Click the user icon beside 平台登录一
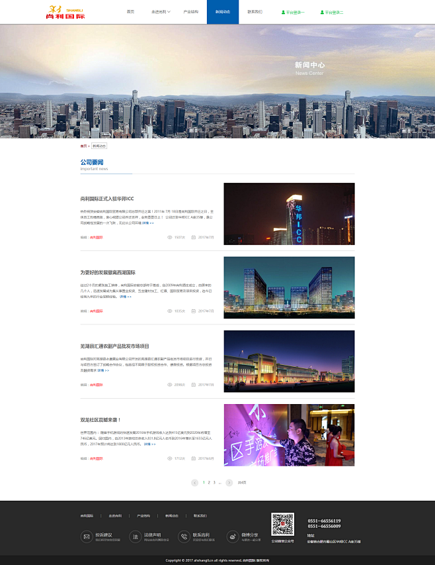The image size is (435, 565). [284, 12]
